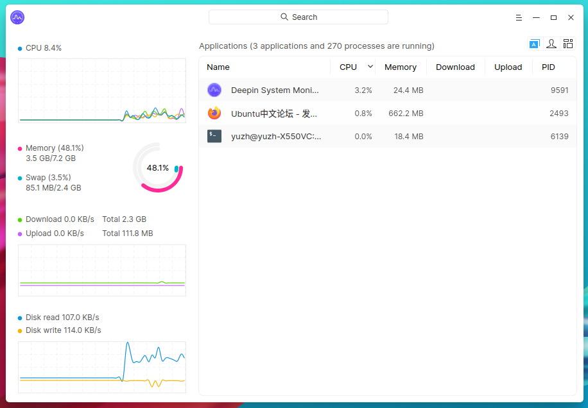
Task: Click the Disk read 107.0 KB/s label
Action: [62, 318]
